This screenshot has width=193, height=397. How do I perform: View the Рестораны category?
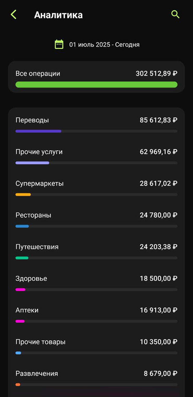tap(96, 219)
